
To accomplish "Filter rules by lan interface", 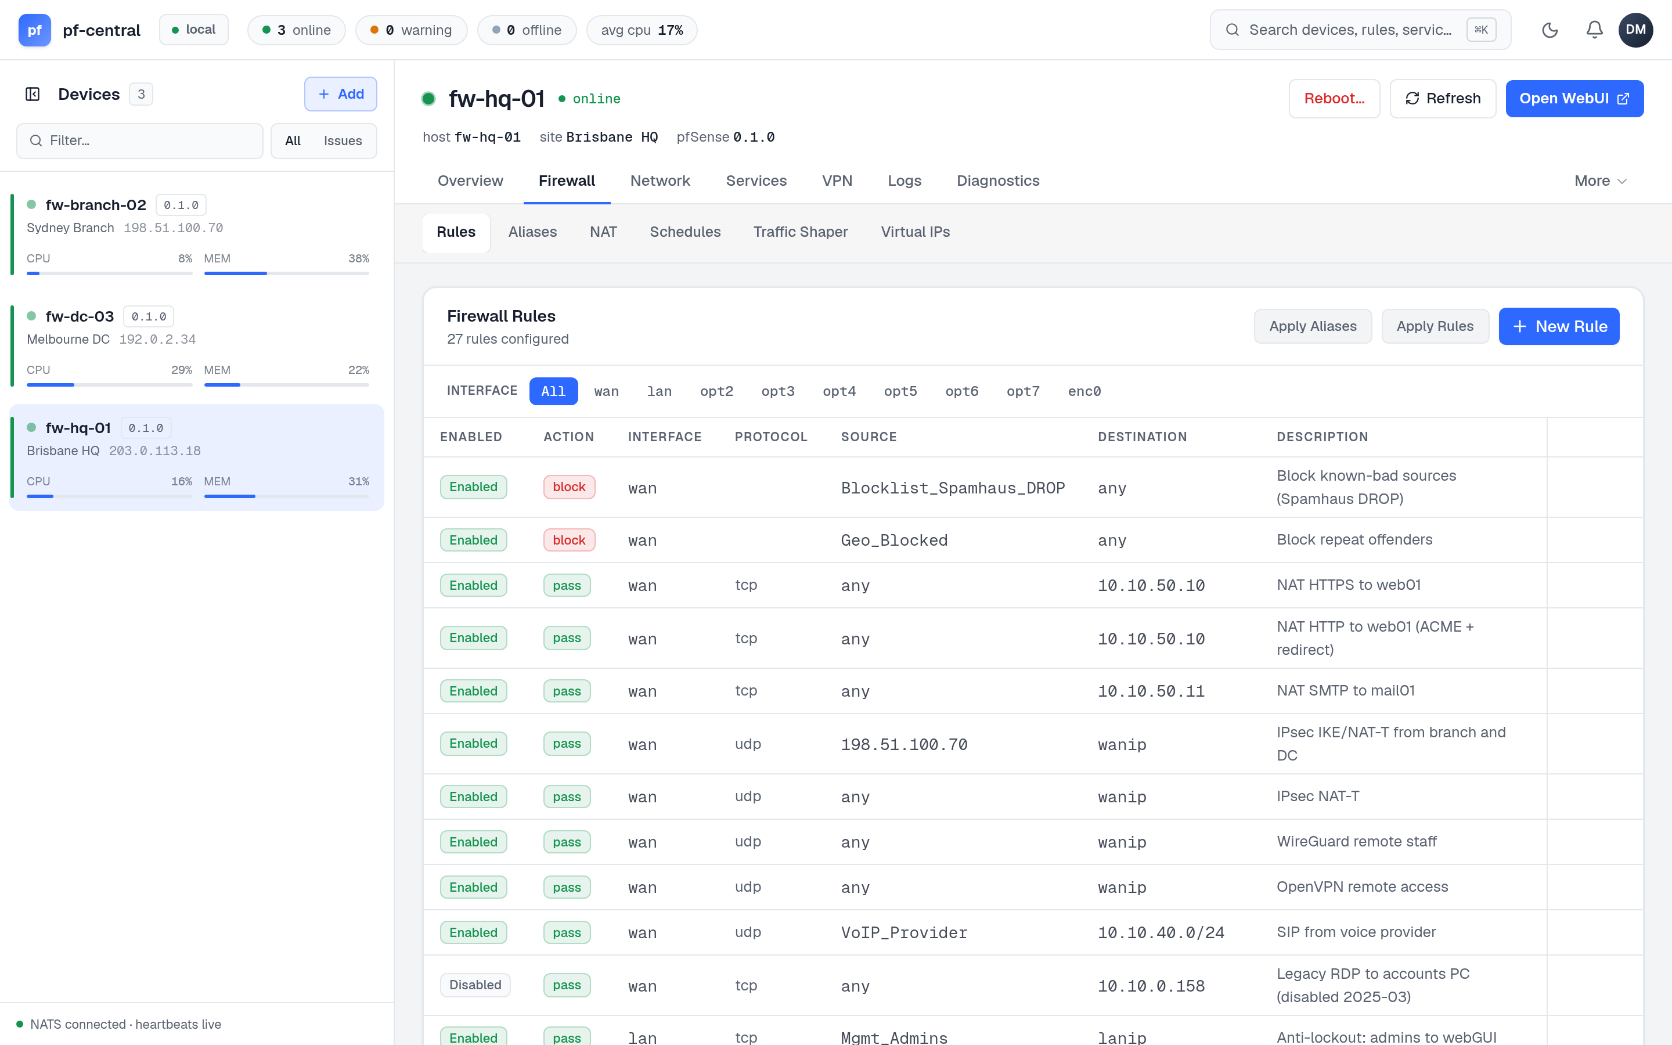I will pyautogui.click(x=659, y=391).
